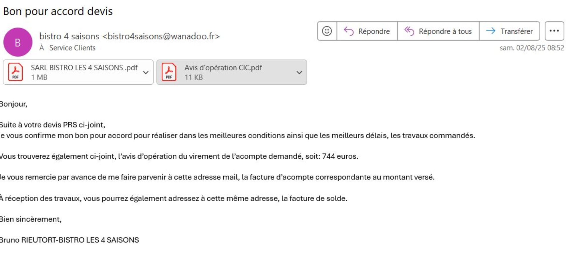Click the Bruno RIEUTORT signature line
Image resolution: width=572 pixels, height=275 pixels.
[x=69, y=240]
